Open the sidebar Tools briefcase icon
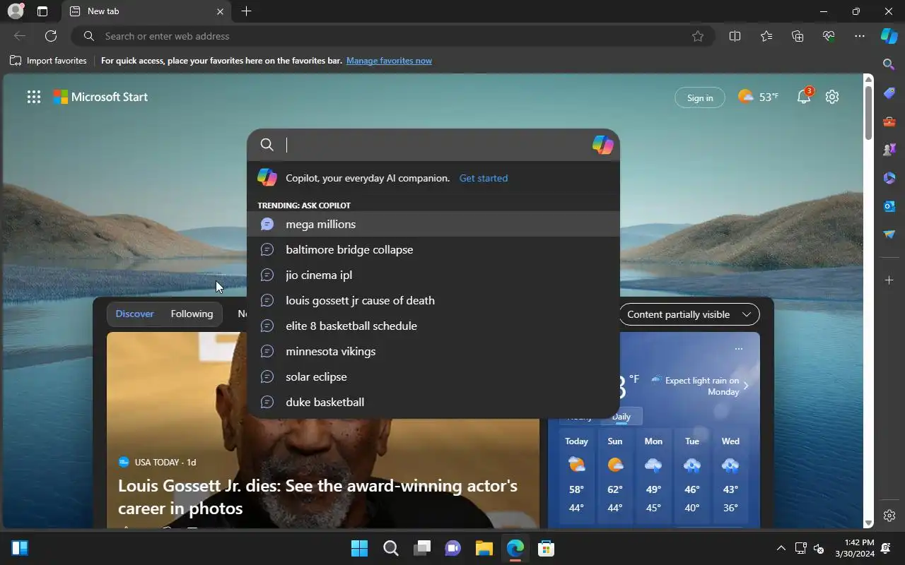 tap(889, 121)
